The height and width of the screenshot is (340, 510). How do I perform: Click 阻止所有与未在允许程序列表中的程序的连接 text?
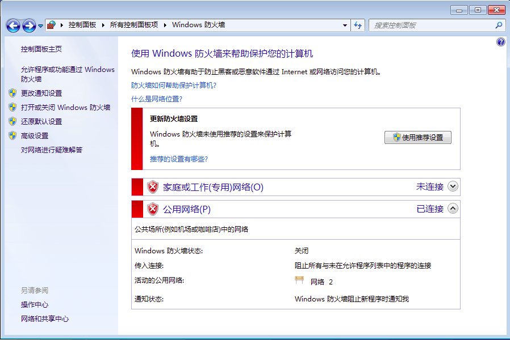tap(363, 266)
